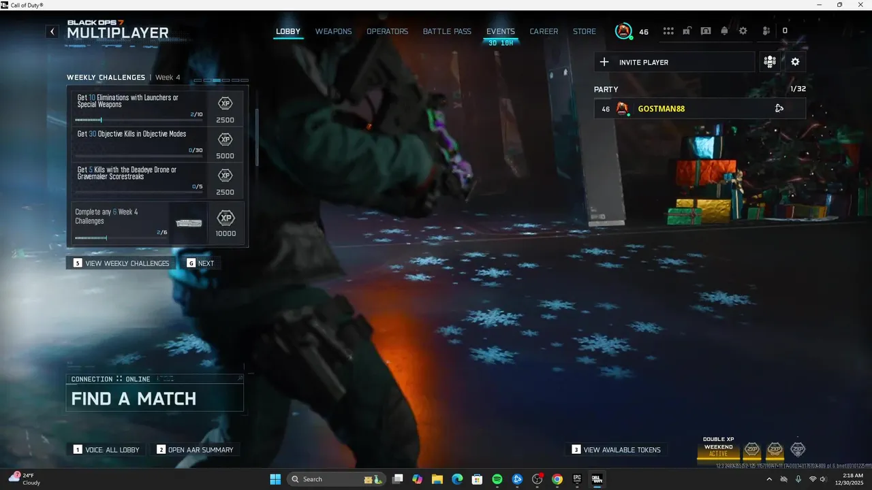Screen dimensions: 872x490
Task: Open the voice channels headset icon
Action: pos(706,31)
